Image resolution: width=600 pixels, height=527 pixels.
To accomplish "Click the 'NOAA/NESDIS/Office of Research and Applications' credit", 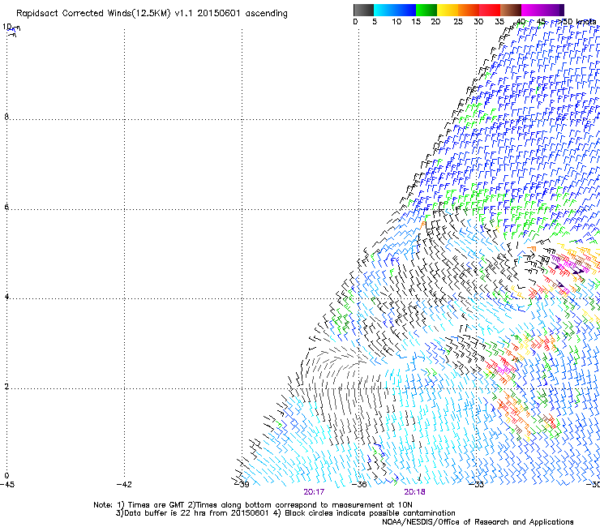I will (x=478, y=522).
